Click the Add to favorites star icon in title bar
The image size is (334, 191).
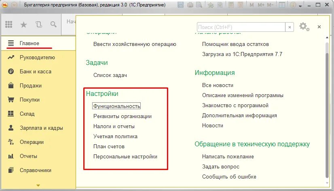pyautogui.click(x=211, y=5)
